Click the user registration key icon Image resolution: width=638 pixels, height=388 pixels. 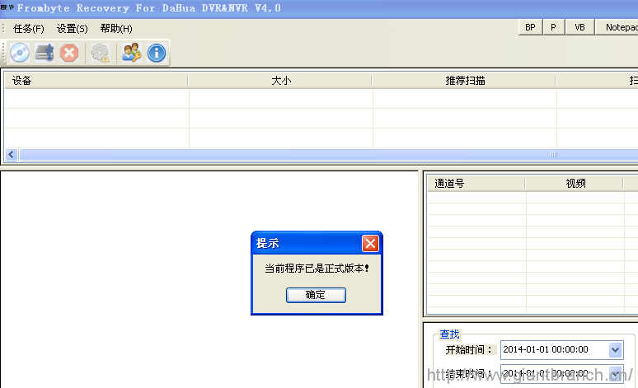131,53
